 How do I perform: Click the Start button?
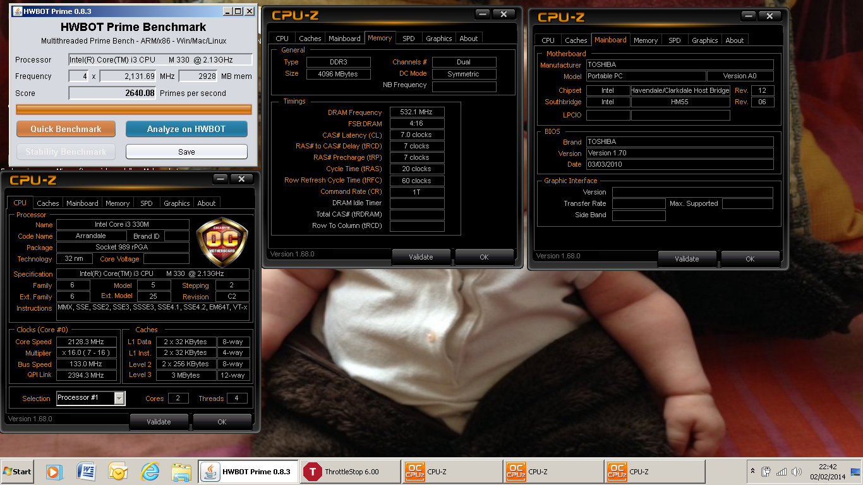pyautogui.click(x=18, y=472)
